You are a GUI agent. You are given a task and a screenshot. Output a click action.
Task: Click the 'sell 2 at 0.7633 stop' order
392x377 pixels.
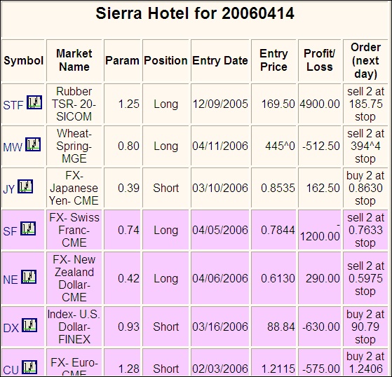pos(365,230)
